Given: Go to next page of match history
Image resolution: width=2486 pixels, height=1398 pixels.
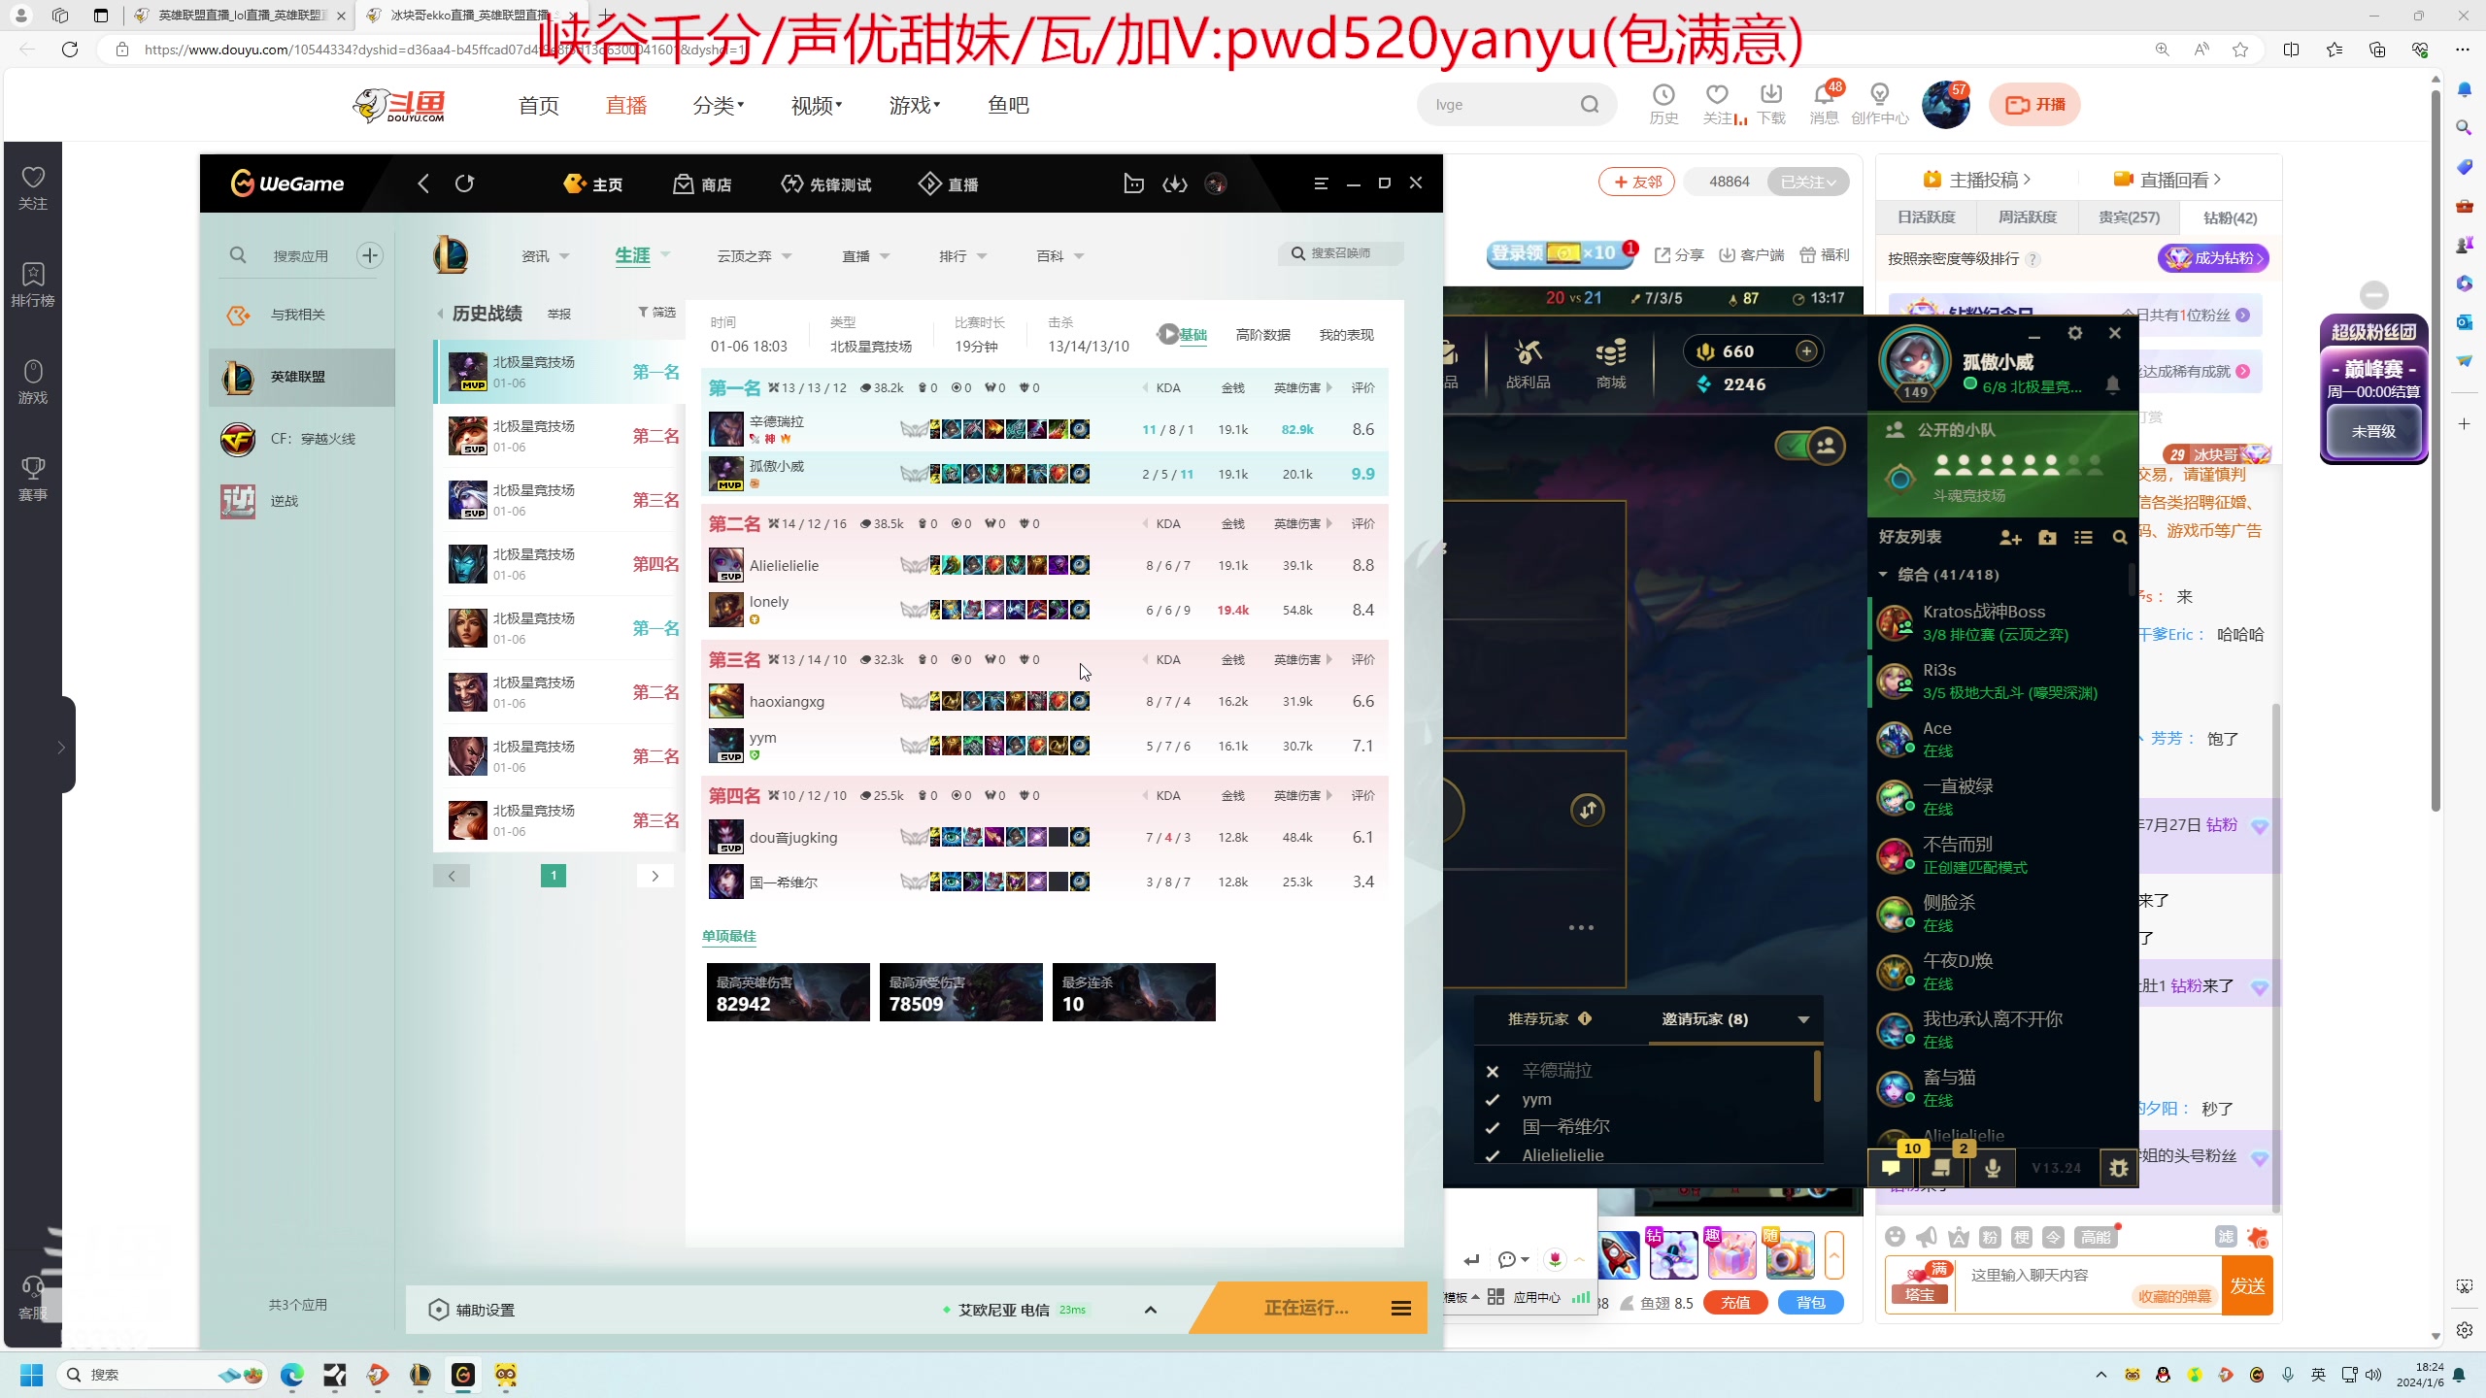Looking at the screenshot, I should click(x=655, y=876).
